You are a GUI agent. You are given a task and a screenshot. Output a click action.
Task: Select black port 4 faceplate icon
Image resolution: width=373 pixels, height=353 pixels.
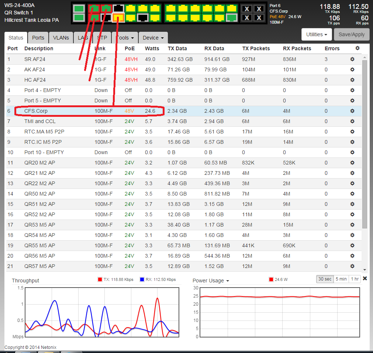(106, 18)
